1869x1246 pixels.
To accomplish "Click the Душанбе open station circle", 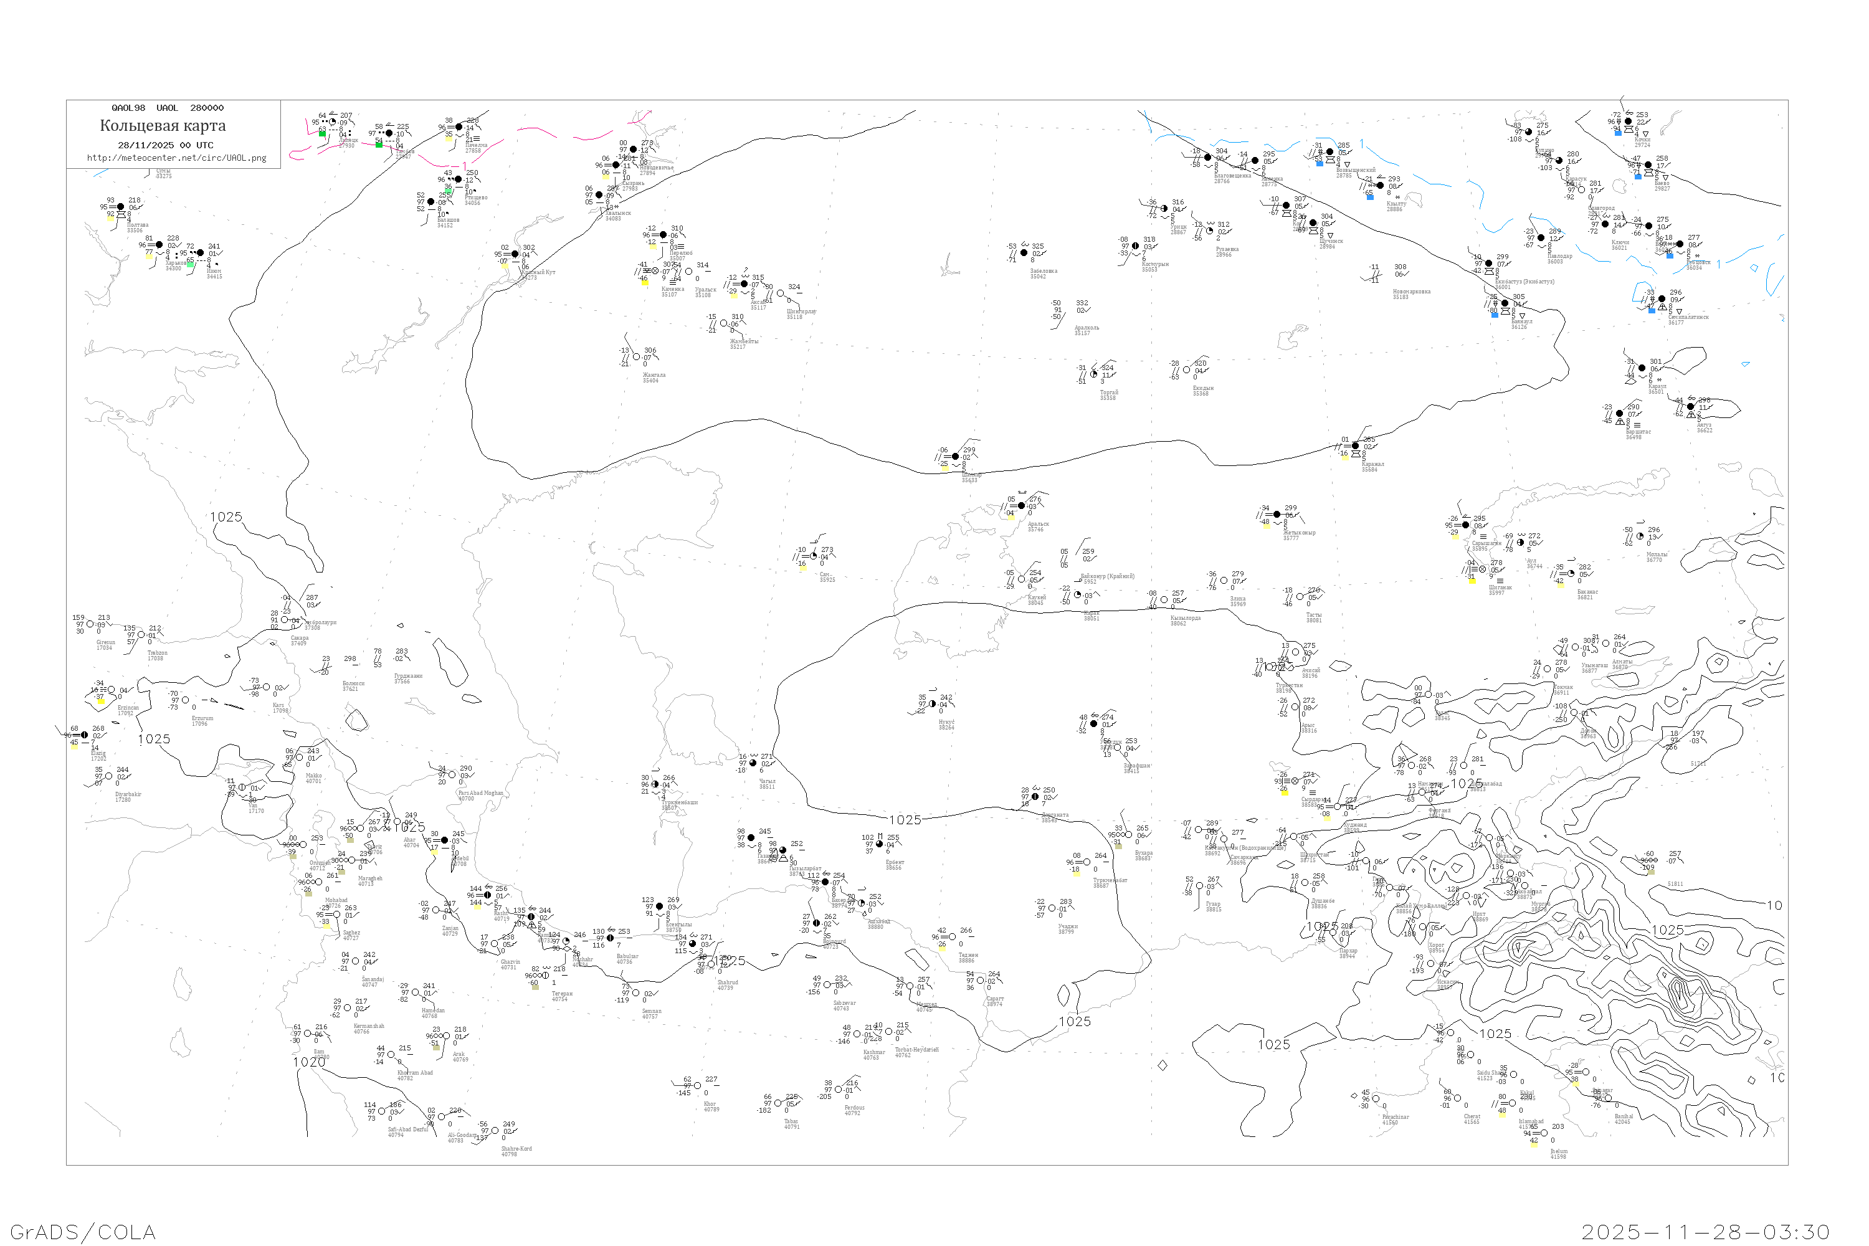I will click(1305, 883).
